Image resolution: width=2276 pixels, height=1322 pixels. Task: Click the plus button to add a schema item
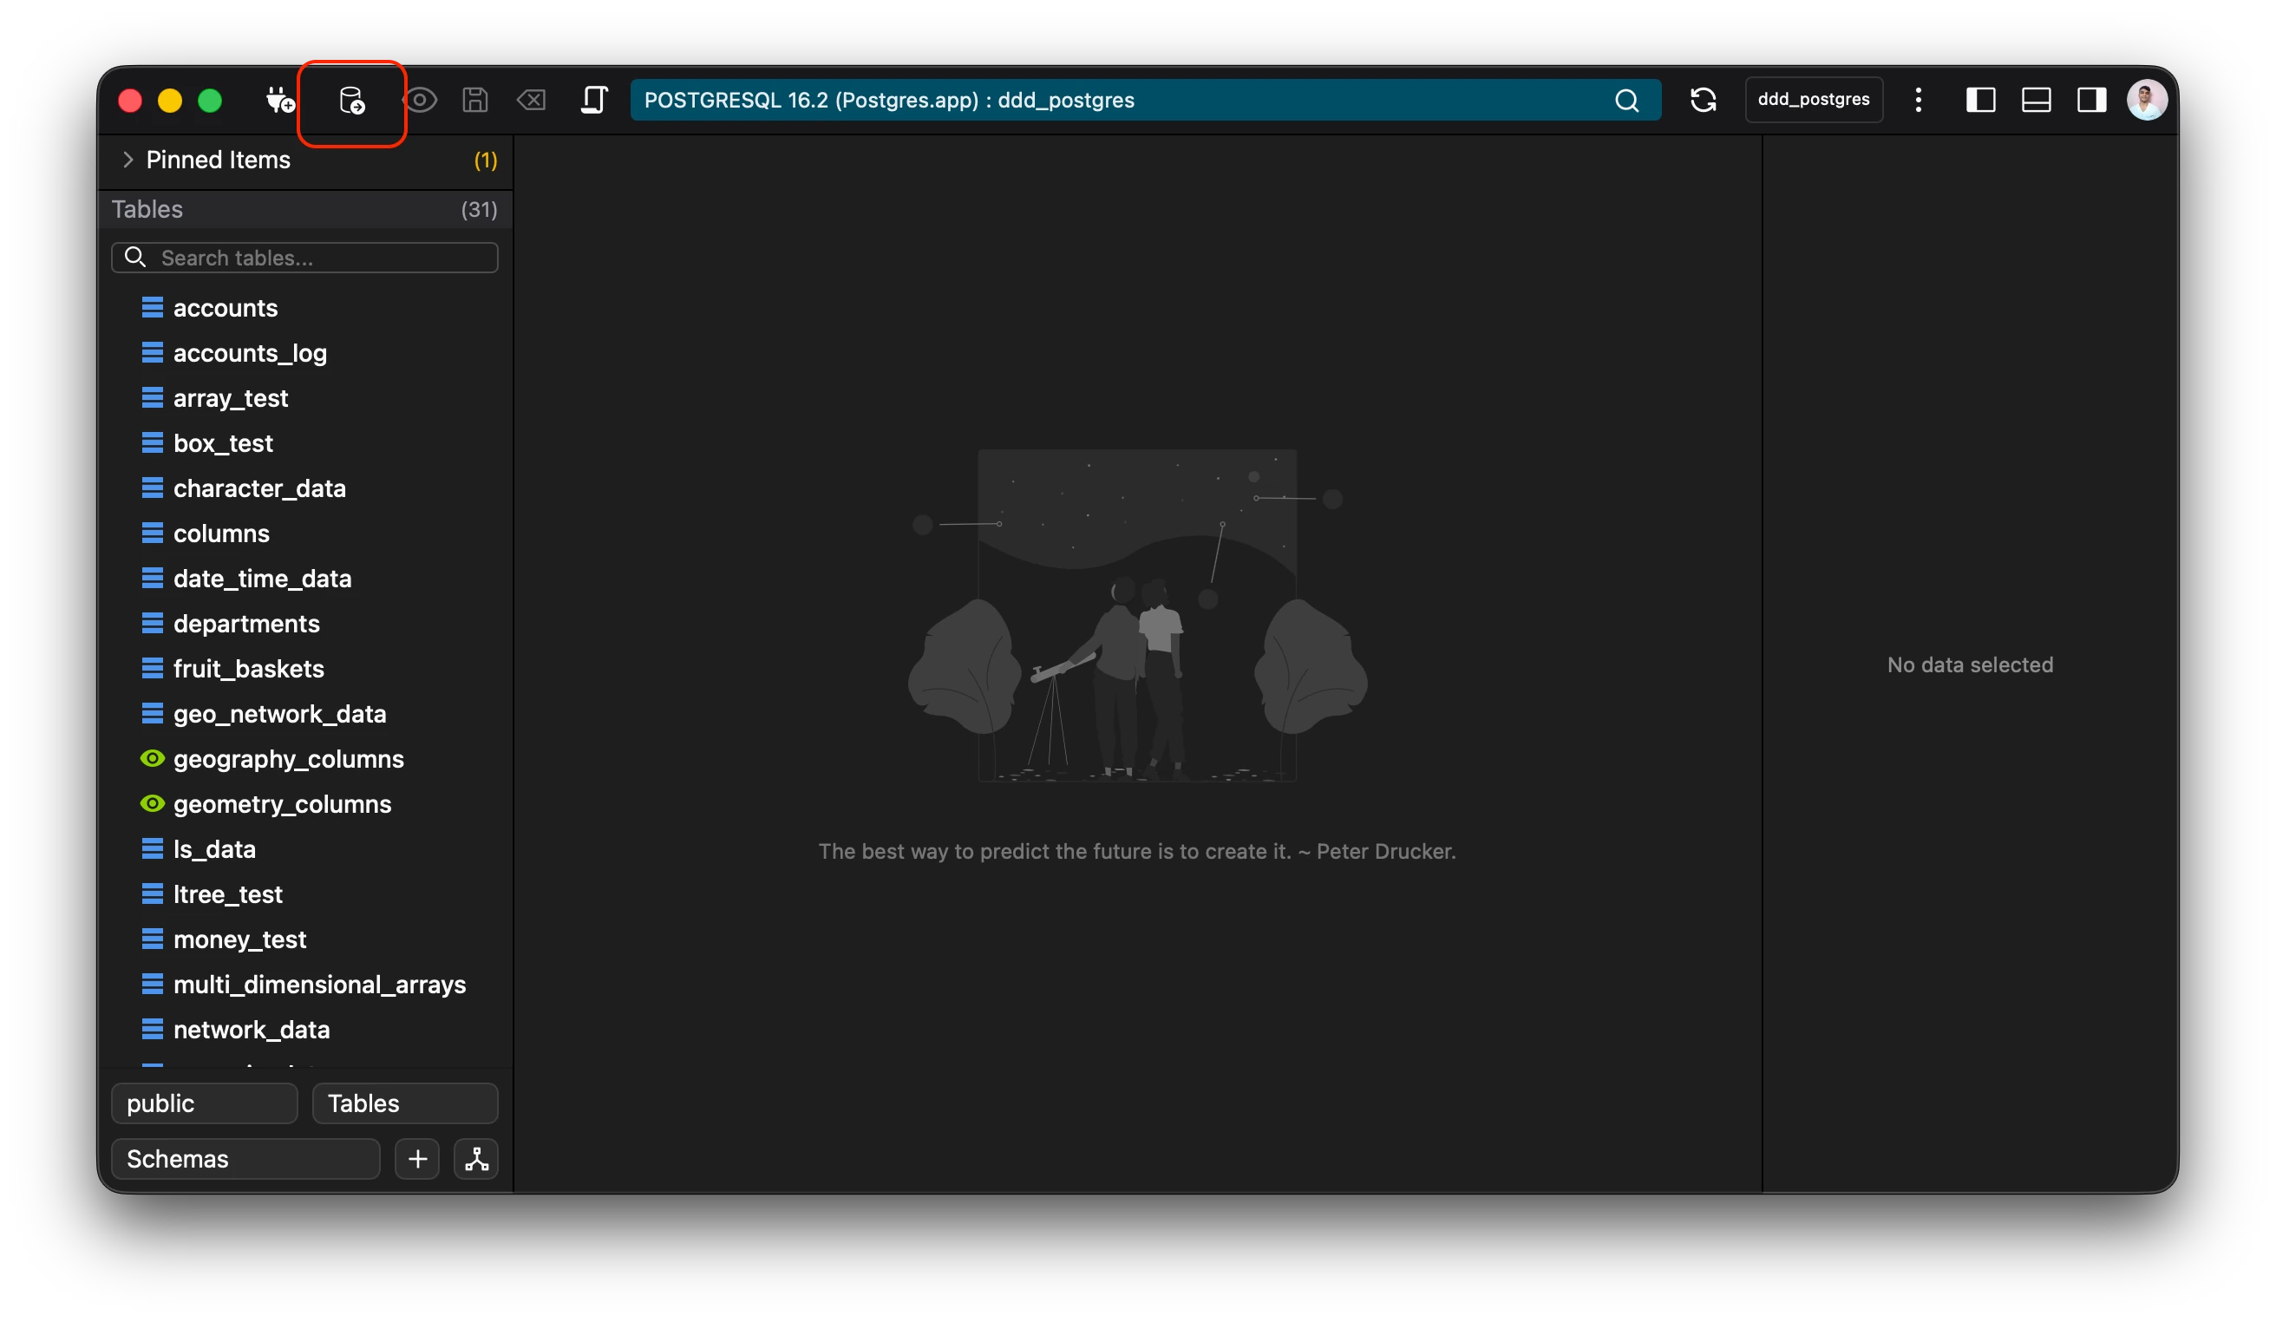(417, 1159)
